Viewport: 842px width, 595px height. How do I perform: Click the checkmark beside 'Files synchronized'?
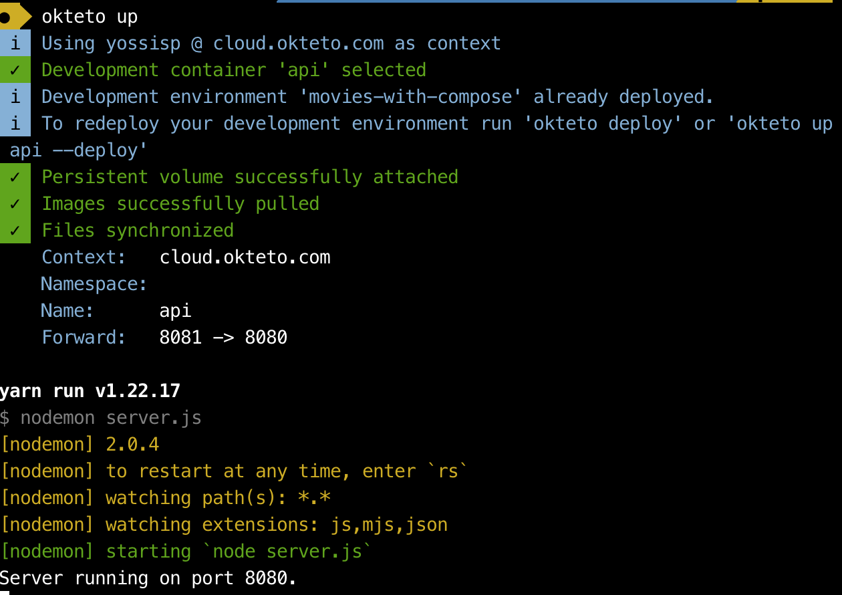[x=15, y=231]
